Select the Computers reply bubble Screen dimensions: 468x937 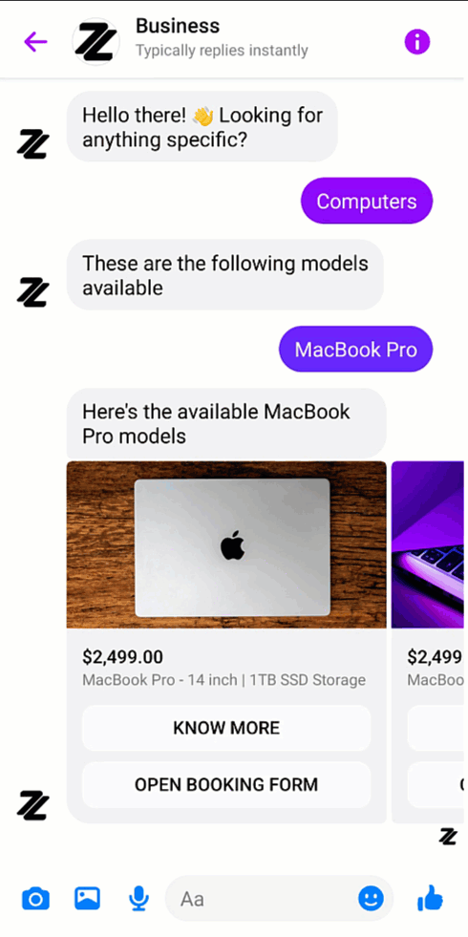(x=367, y=201)
